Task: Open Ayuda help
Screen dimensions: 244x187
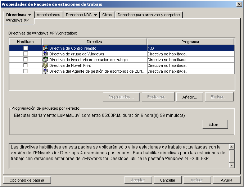Action: click(227, 180)
